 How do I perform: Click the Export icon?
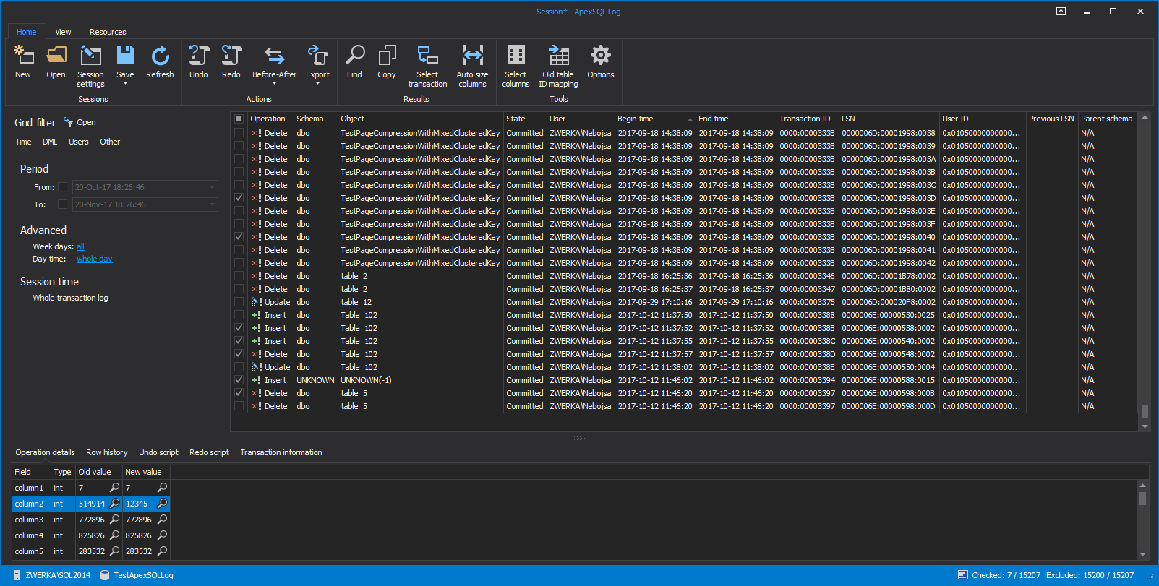coord(317,55)
